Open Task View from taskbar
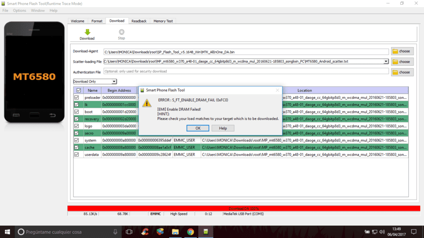The height and width of the screenshot is (238, 424). pos(129,232)
